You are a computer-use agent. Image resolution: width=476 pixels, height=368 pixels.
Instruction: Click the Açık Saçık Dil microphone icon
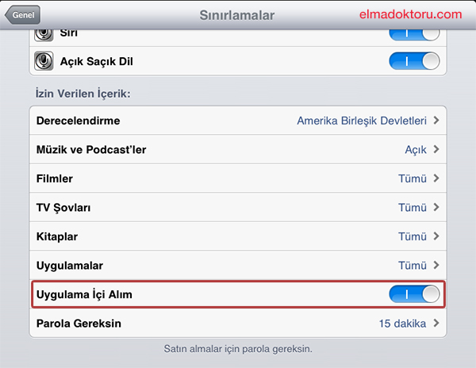pos(44,61)
